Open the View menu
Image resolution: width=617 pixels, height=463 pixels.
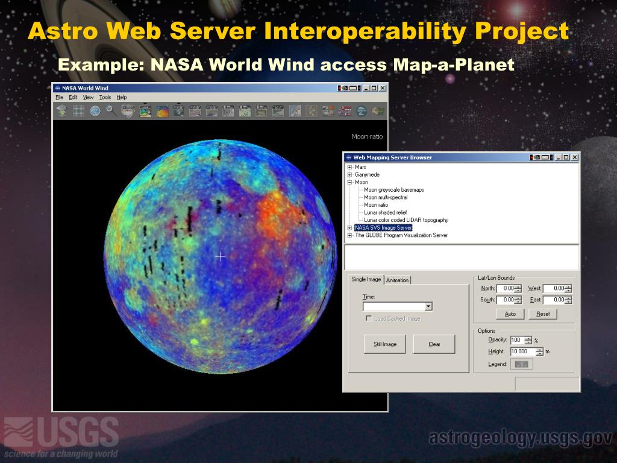88,97
